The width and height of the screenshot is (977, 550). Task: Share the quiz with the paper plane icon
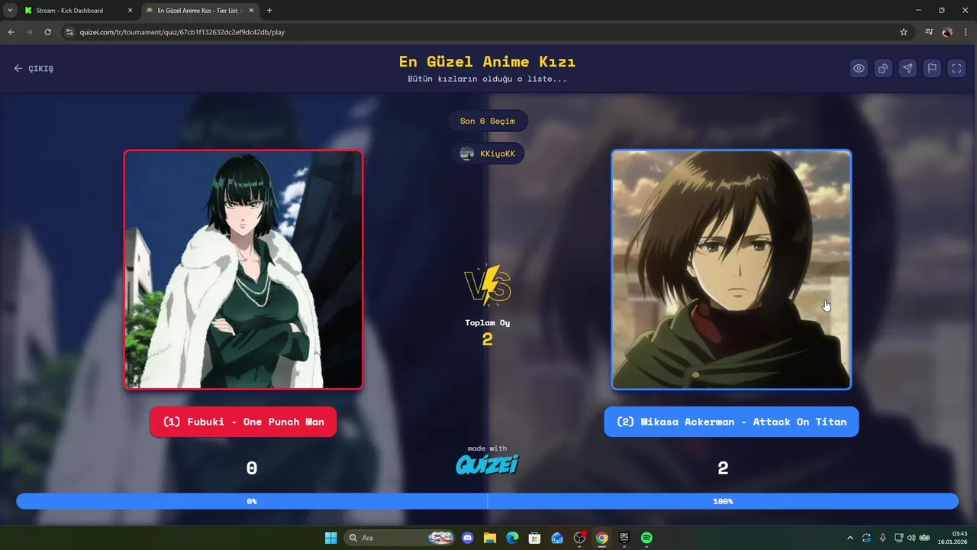(908, 68)
